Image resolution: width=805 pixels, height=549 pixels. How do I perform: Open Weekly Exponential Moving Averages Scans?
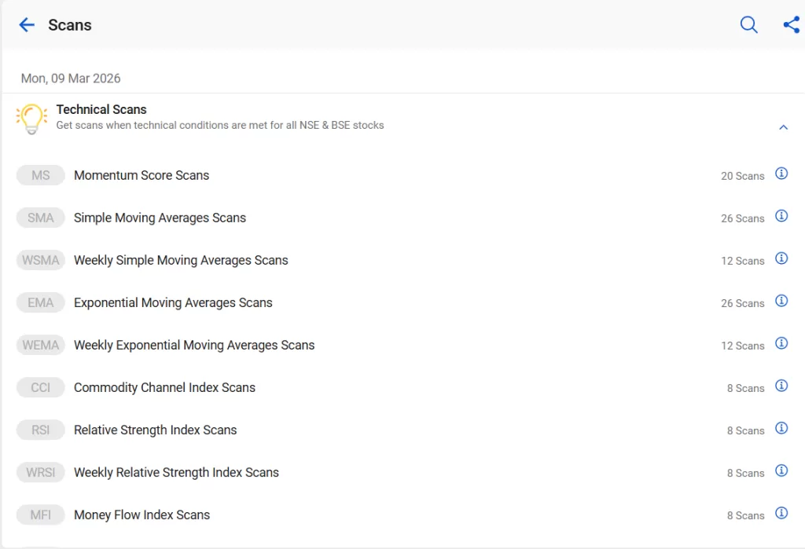[194, 346]
